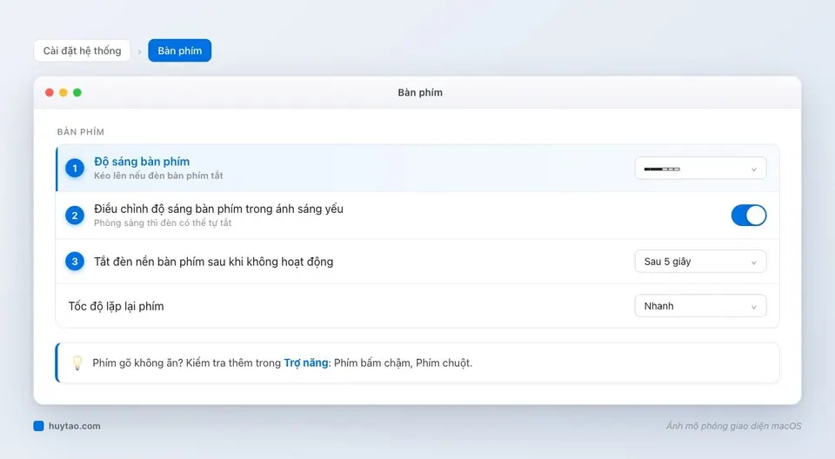Select the 'Bàn phím' breadcrumb tab
The image size is (835, 459).
pos(179,50)
